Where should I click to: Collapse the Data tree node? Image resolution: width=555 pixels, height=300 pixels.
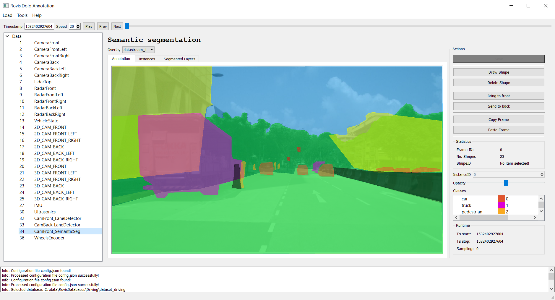click(7, 36)
